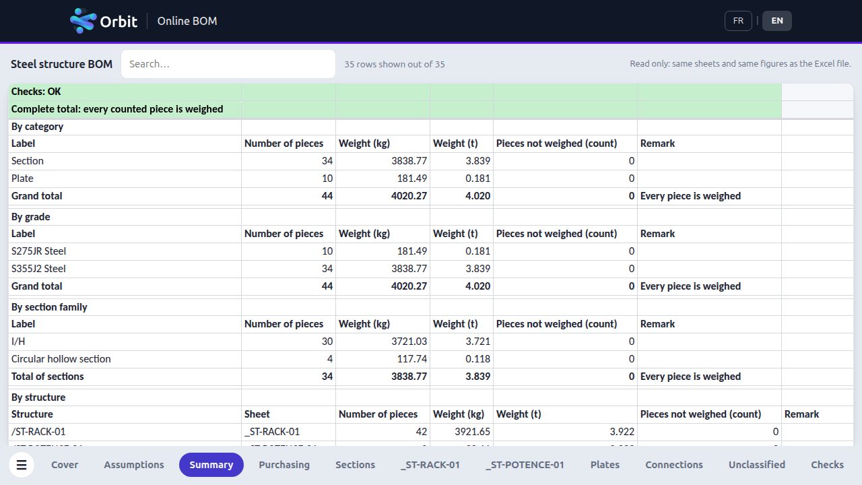This screenshot has height=485, width=862.
Task: Click the 'By grade' heading cell
Action: coord(125,217)
